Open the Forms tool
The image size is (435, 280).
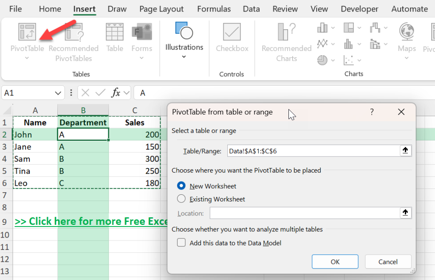[141, 38]
